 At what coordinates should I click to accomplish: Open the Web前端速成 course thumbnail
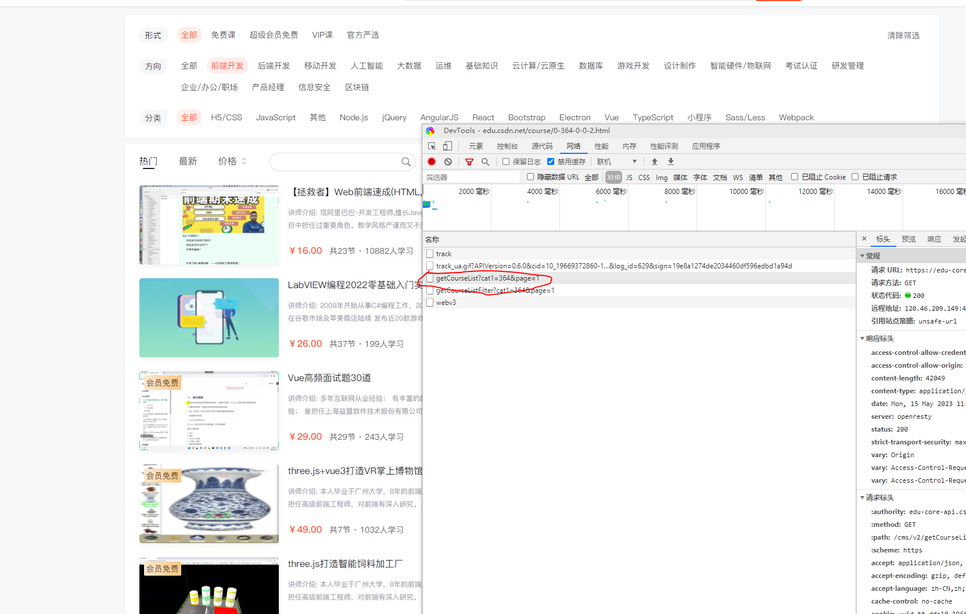tap(209, 225)
